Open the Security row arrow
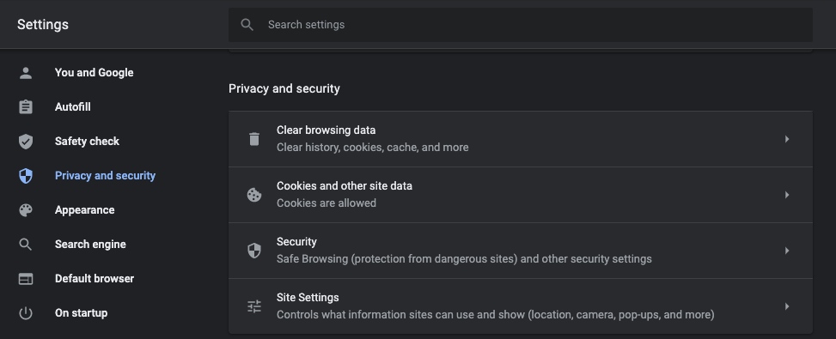The width and height of the screenshot is (836, 339). pyautogui.click(x=787, y=251)
